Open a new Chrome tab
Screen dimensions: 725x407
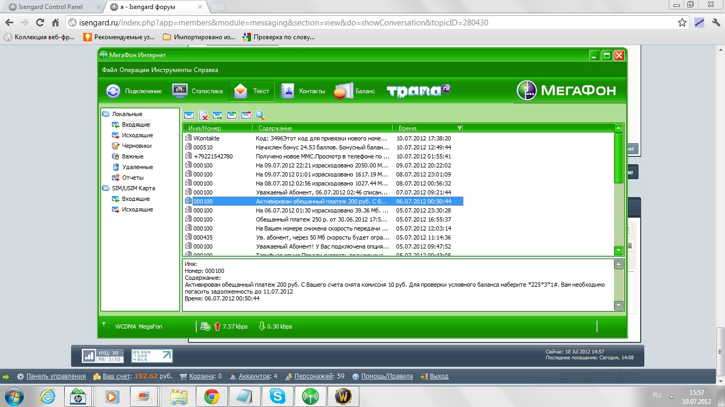218,7
